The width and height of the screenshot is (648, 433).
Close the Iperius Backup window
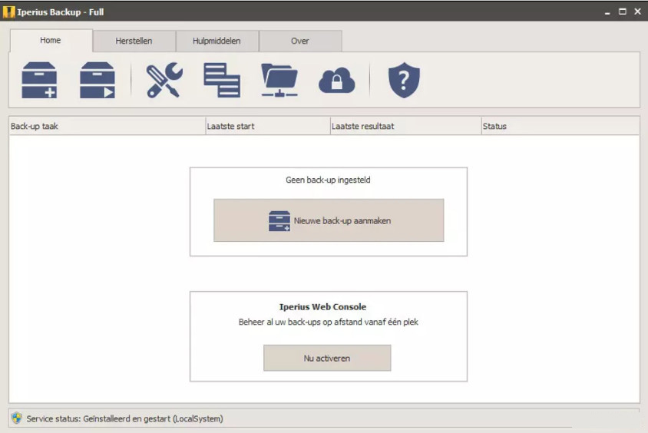coord(638,12)
